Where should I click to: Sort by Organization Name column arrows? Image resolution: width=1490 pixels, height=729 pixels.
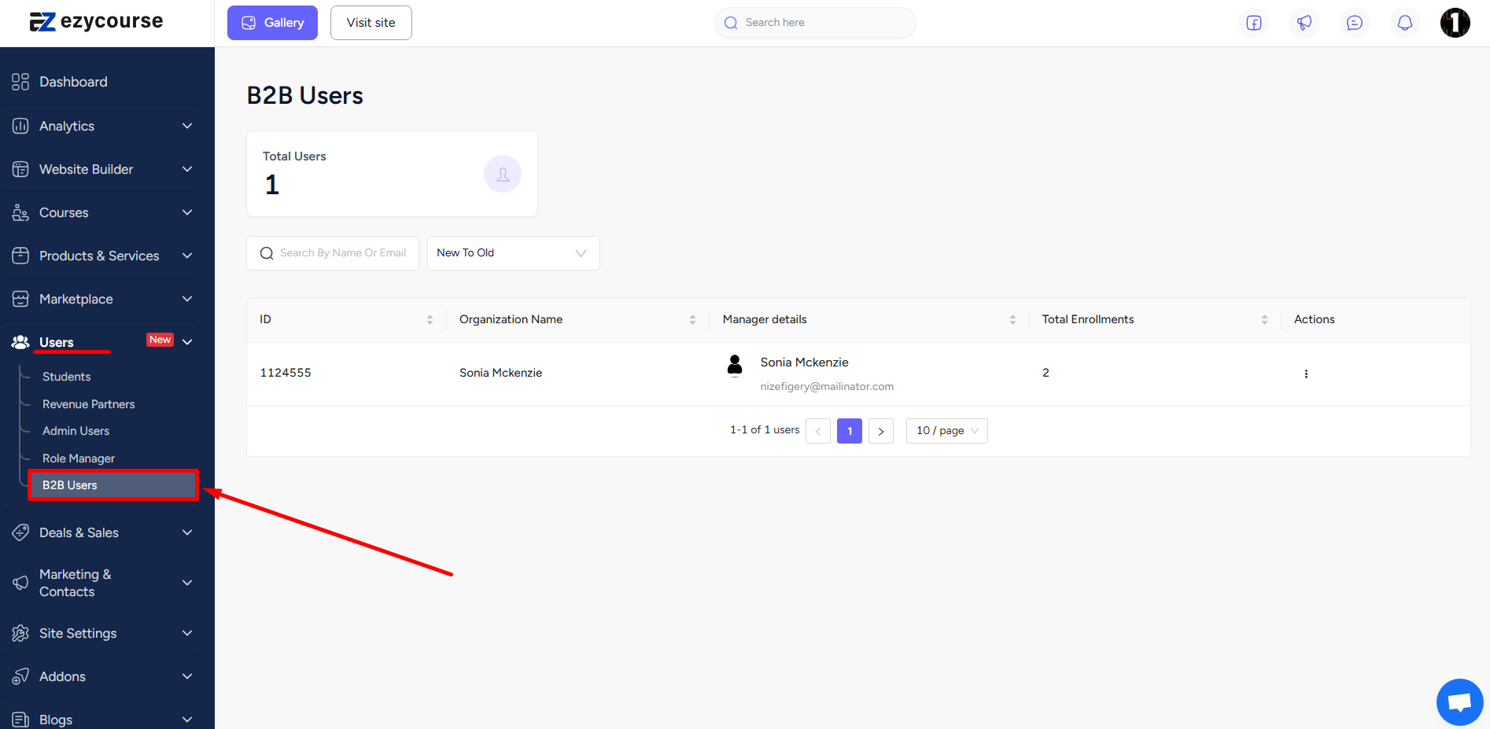pyautogui.click(x=692, y=319)
